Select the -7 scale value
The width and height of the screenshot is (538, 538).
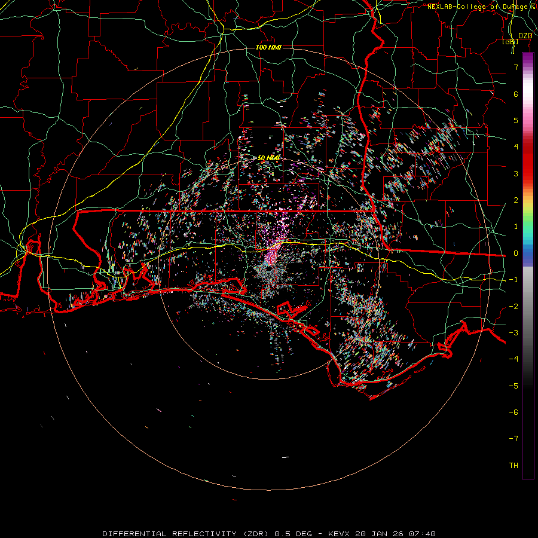tap(513, 439)
